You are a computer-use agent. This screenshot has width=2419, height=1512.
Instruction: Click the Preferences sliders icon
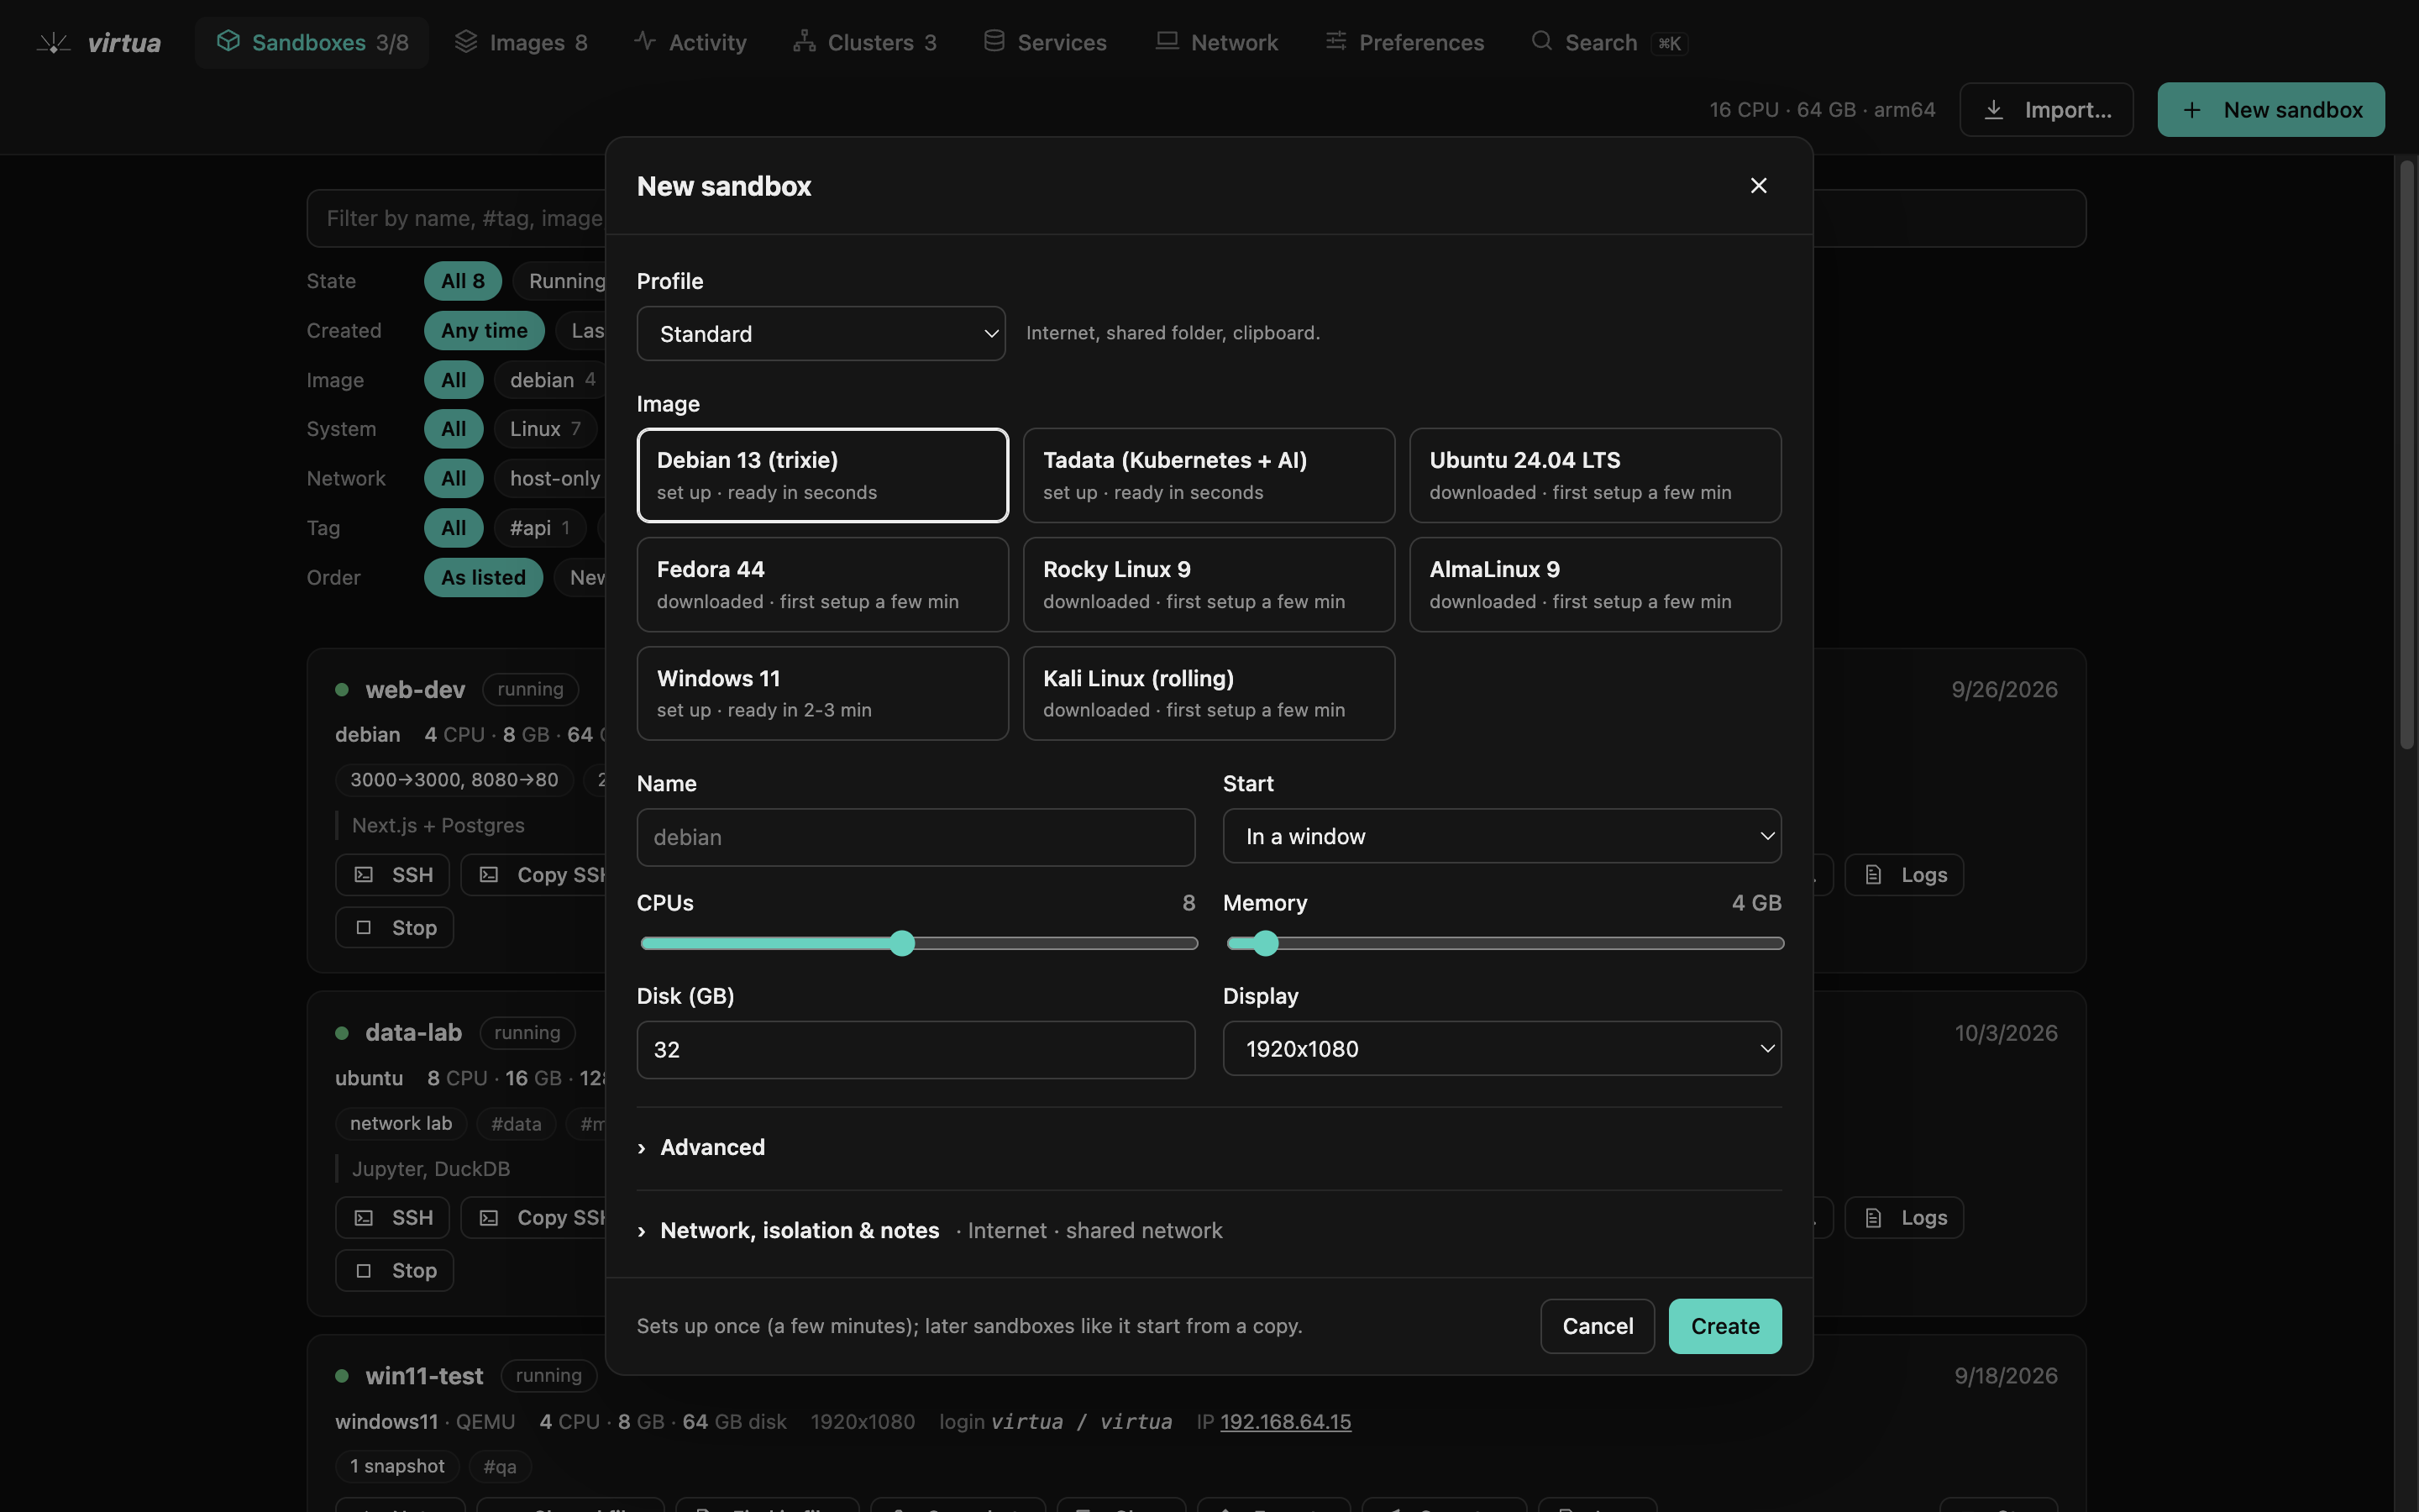(1335, 41)
